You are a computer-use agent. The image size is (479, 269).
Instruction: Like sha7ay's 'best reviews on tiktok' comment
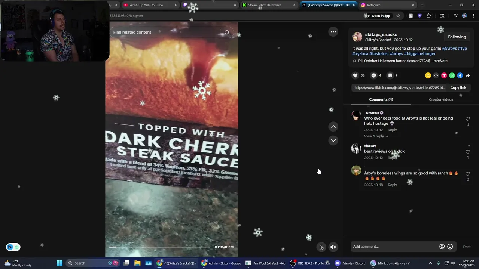[x=467, y=152]
